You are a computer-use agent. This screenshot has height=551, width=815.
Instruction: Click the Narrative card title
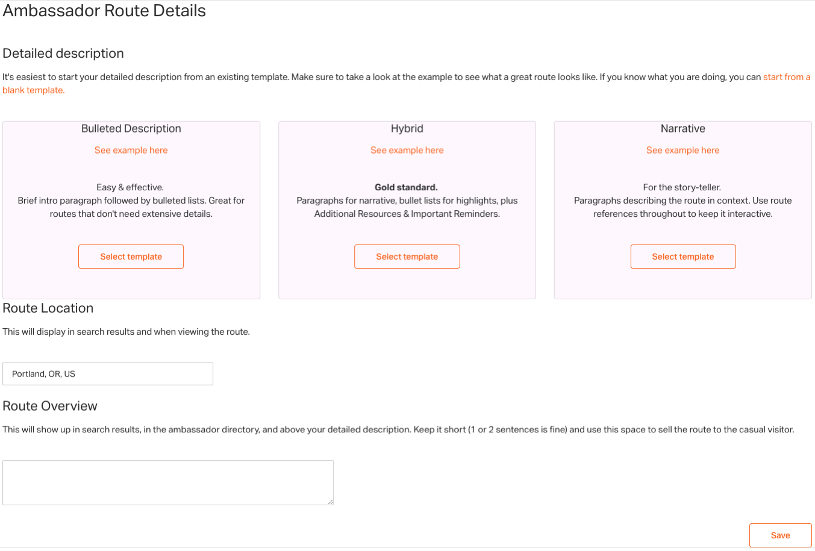coord(682,128)
